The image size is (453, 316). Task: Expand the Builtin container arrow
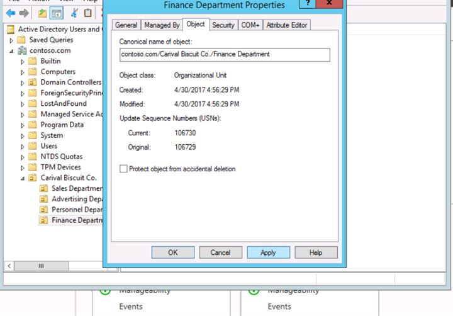22,62
